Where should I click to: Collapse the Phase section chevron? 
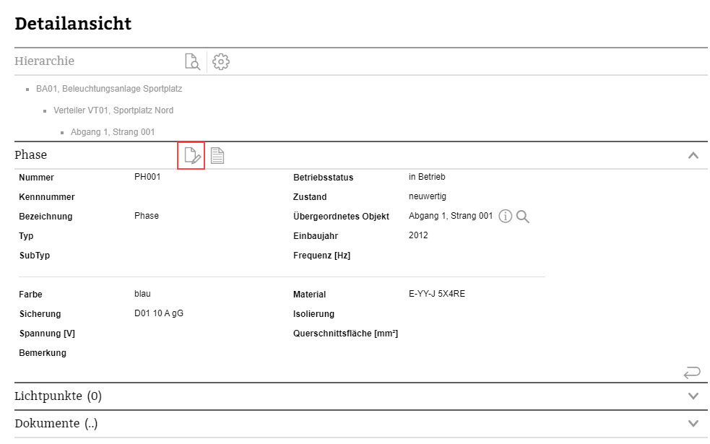693,155
